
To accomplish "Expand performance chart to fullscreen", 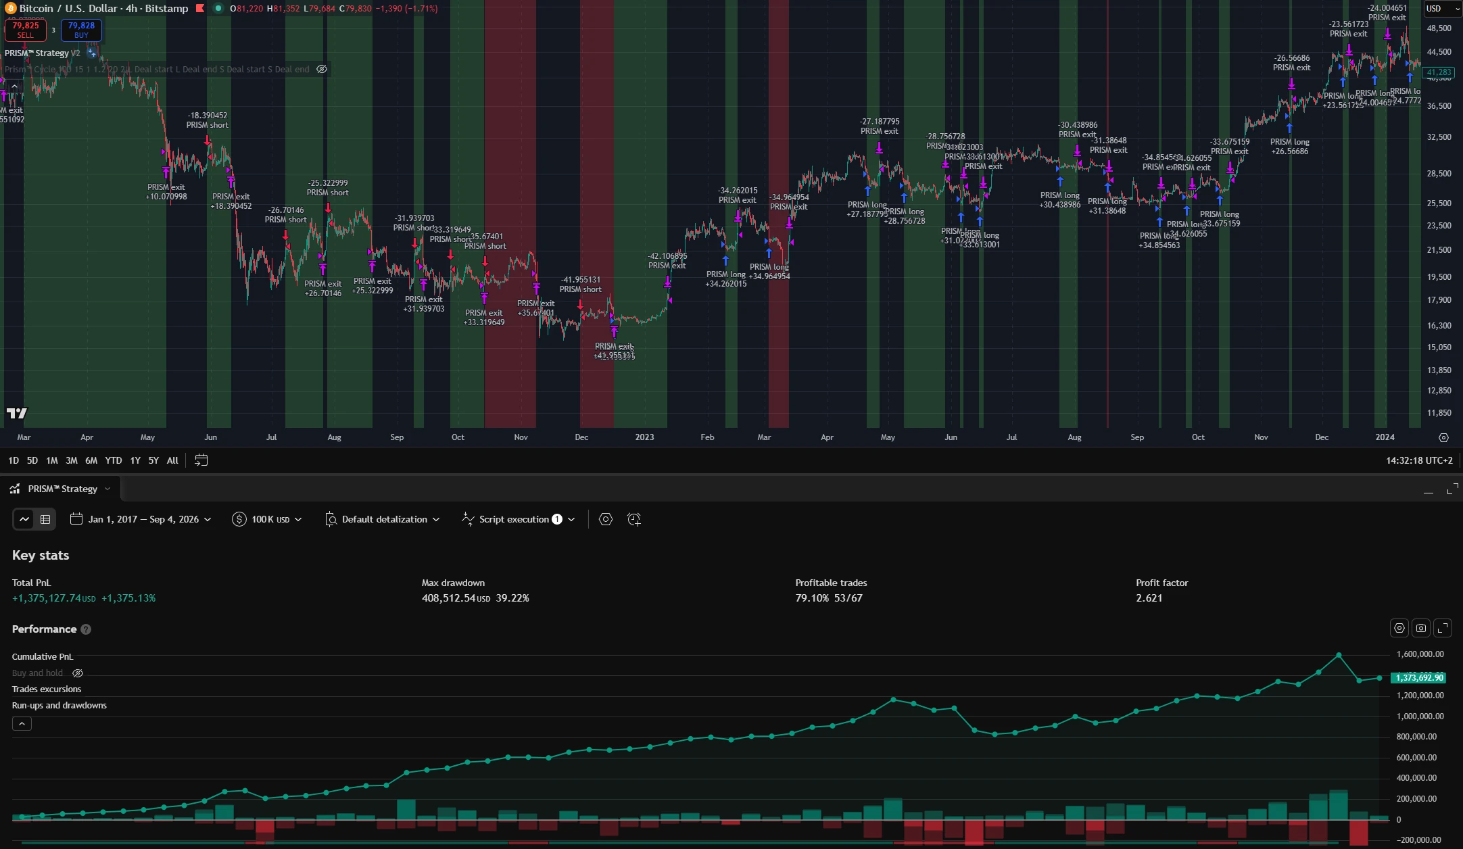I will point(1443,628).
